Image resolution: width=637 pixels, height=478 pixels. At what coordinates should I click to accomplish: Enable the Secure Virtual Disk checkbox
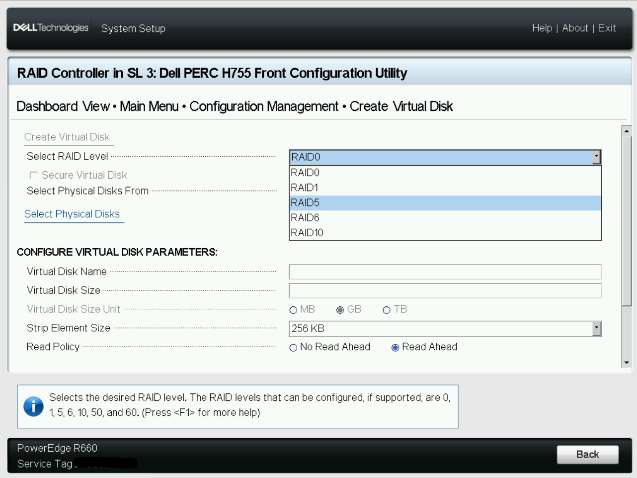tap(33, 175)
